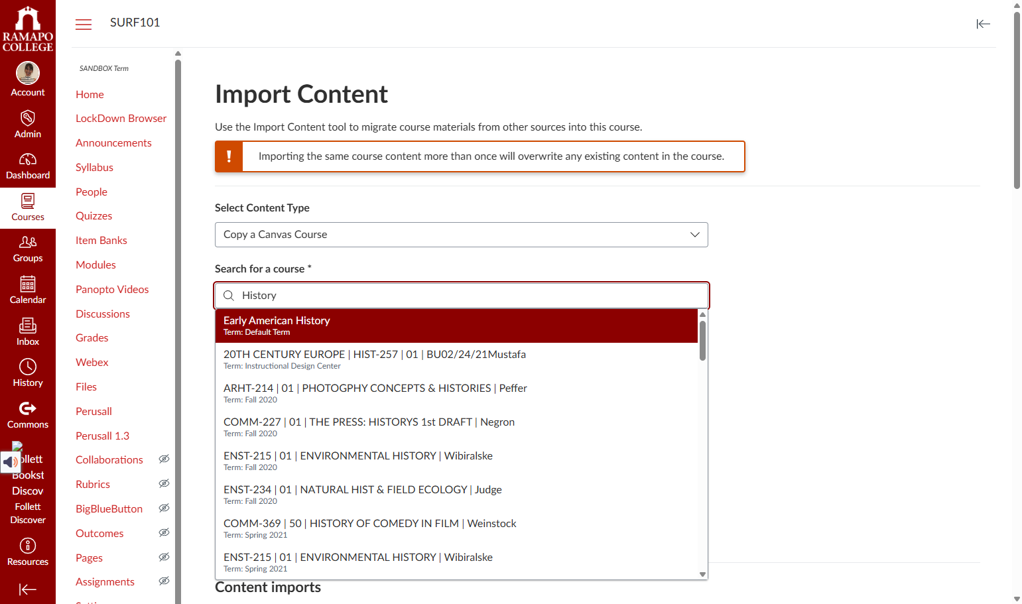This screenshot has height=604, width=1022.
Task: Open the Inbox icon
Action: tap(28, 325)
